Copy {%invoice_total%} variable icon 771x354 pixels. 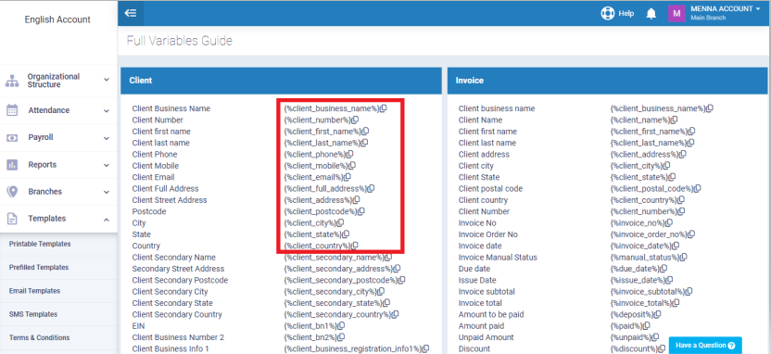pos(676,303)
